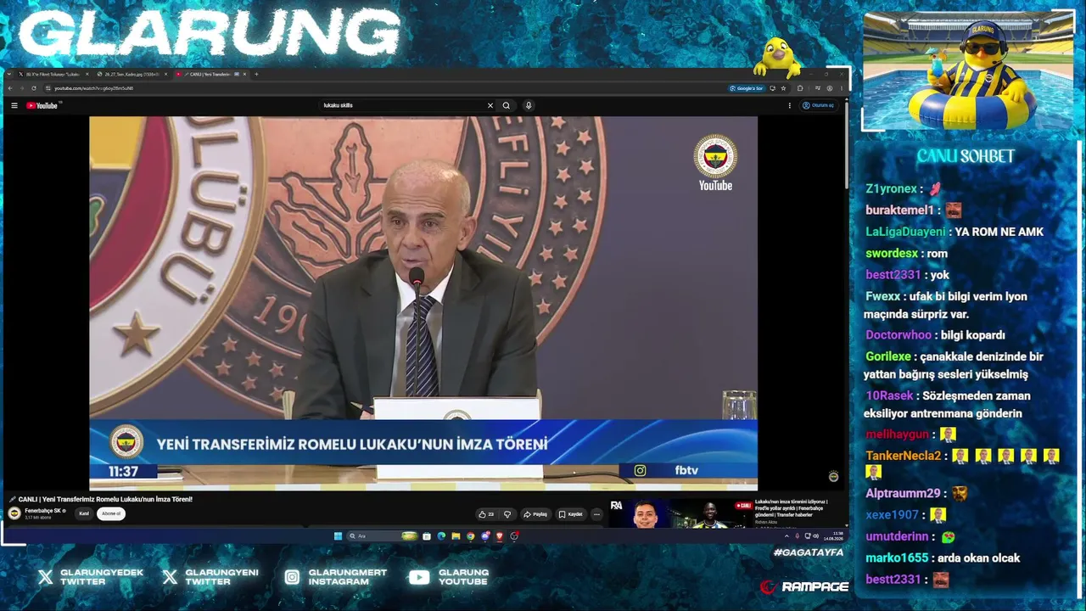Dislike the video with thumbs-down button
The width and height of the screenshot is (1086, 611).
(x=507, y=514)
